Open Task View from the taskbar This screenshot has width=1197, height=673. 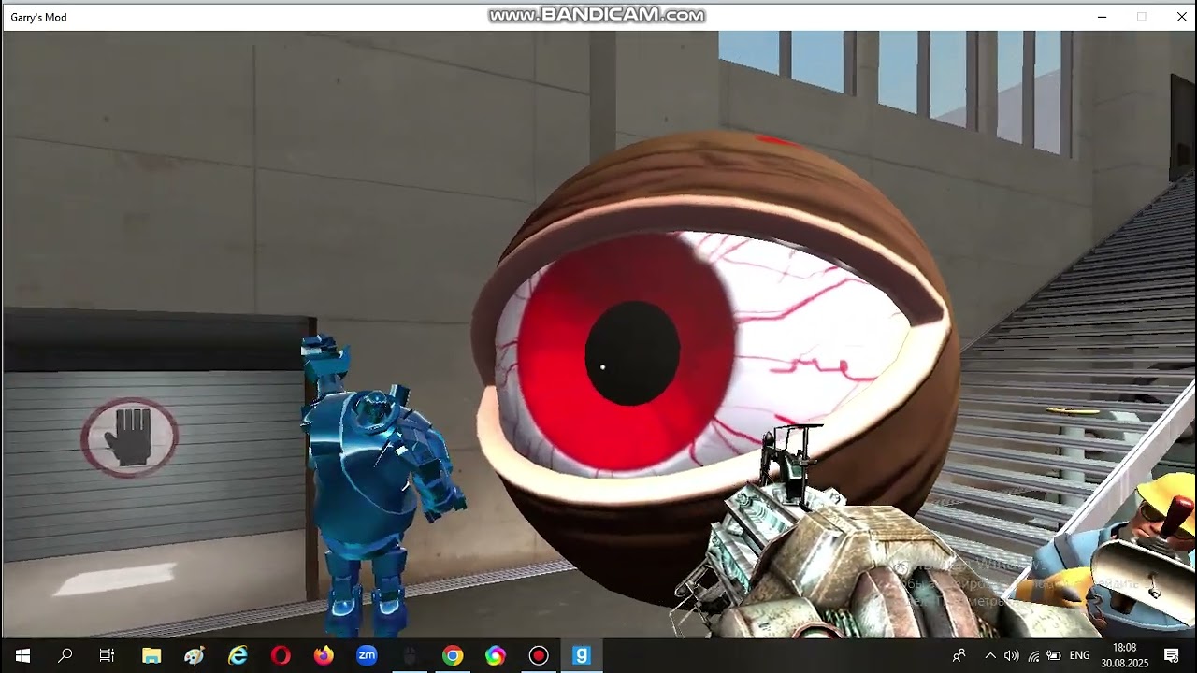(x=108, y=655)
